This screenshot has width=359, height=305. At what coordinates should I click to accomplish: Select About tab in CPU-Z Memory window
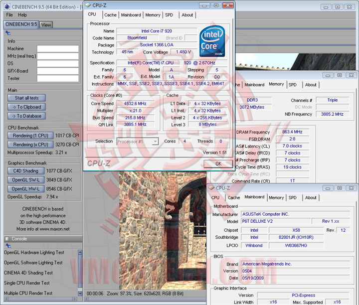pos(311,85)
